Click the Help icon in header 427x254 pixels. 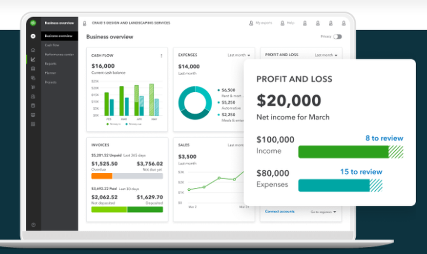pos(282,23)
